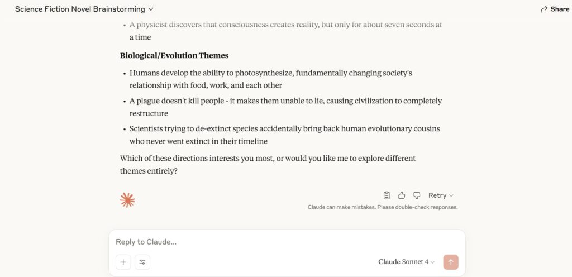Copy the response with the clipboard icon

coord(387,195)
